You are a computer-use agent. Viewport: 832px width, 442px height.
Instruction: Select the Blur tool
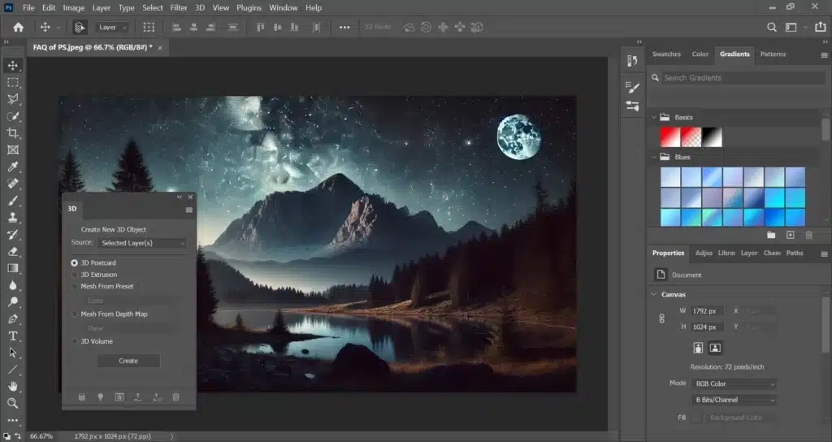[x=13, y=285]
